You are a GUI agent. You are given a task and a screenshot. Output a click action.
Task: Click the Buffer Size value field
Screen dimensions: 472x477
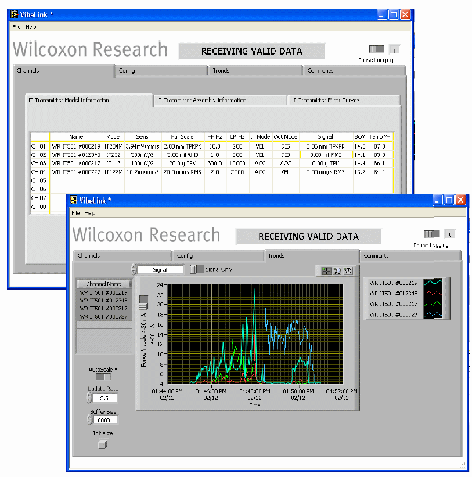(106, 420)
